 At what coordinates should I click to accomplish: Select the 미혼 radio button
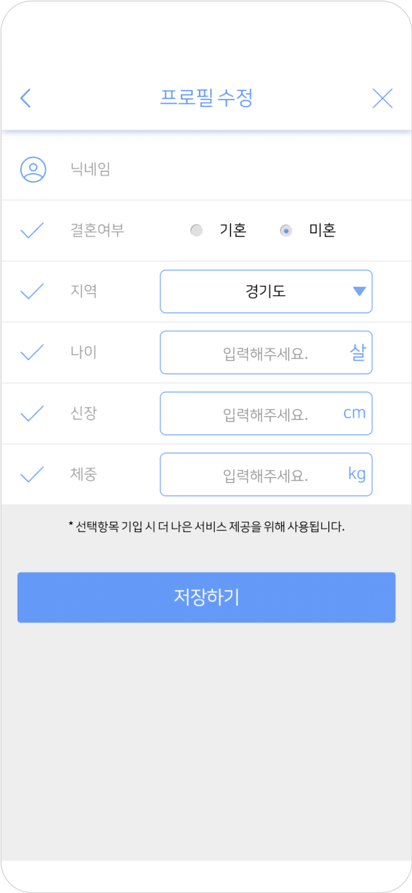(x=286, y=230)
